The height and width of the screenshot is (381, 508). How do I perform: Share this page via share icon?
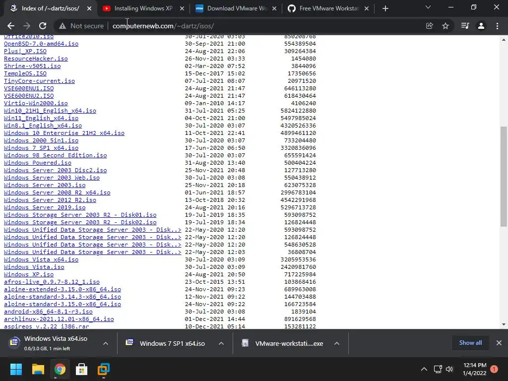(x=429, y=26)
